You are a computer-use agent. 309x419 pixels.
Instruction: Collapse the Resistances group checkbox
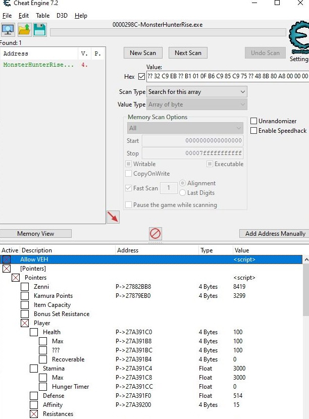point(34,413)
